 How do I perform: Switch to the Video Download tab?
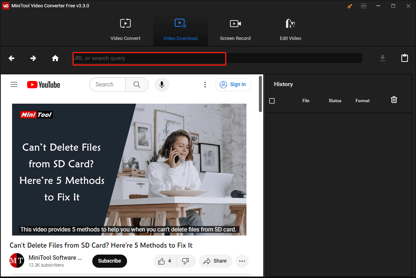[181, 30]
